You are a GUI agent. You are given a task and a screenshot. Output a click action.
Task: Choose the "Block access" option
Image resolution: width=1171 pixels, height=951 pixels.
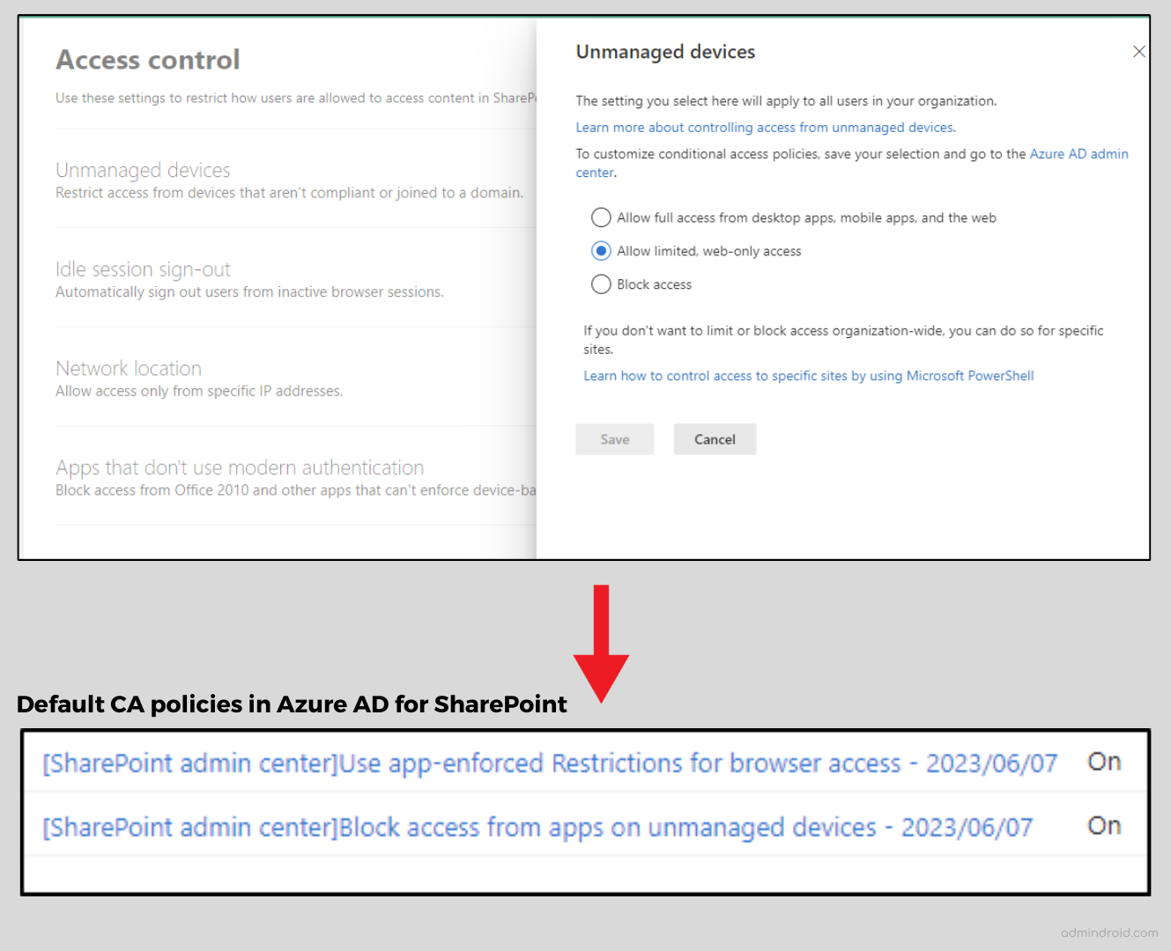pos(601,284)
